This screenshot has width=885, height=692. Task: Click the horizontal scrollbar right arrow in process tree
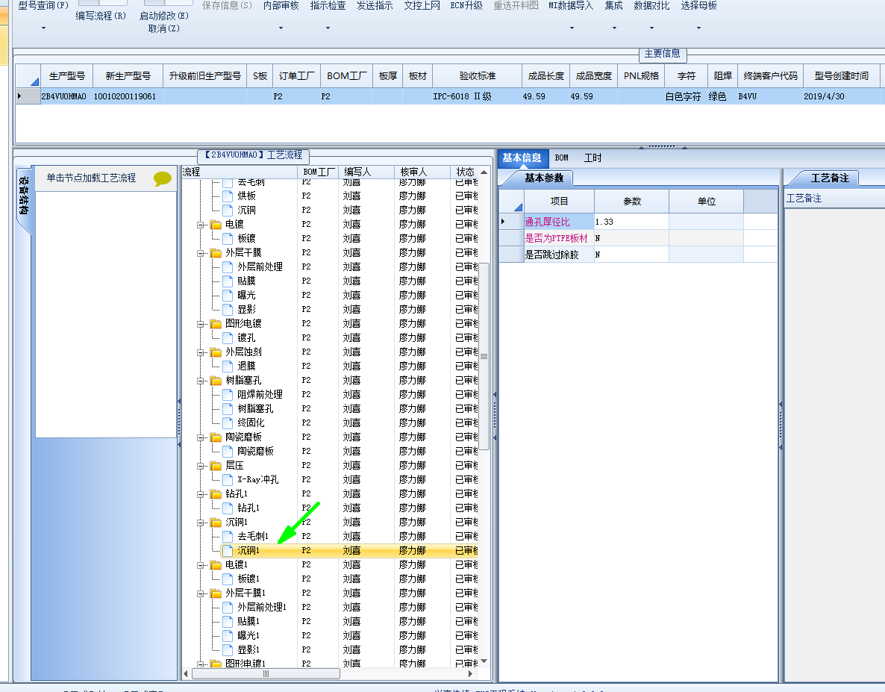coord(470,673)
